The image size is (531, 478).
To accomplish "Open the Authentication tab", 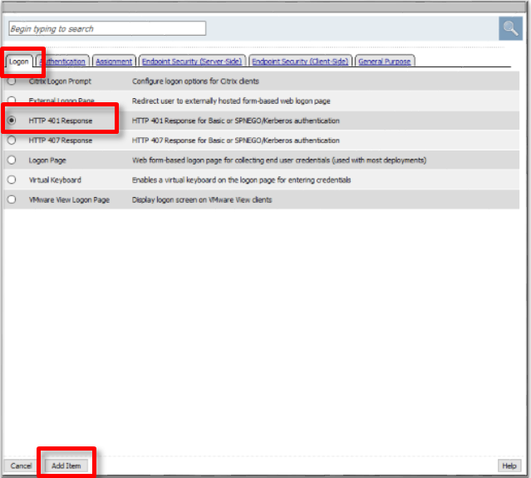I will (x=62, y=62).
